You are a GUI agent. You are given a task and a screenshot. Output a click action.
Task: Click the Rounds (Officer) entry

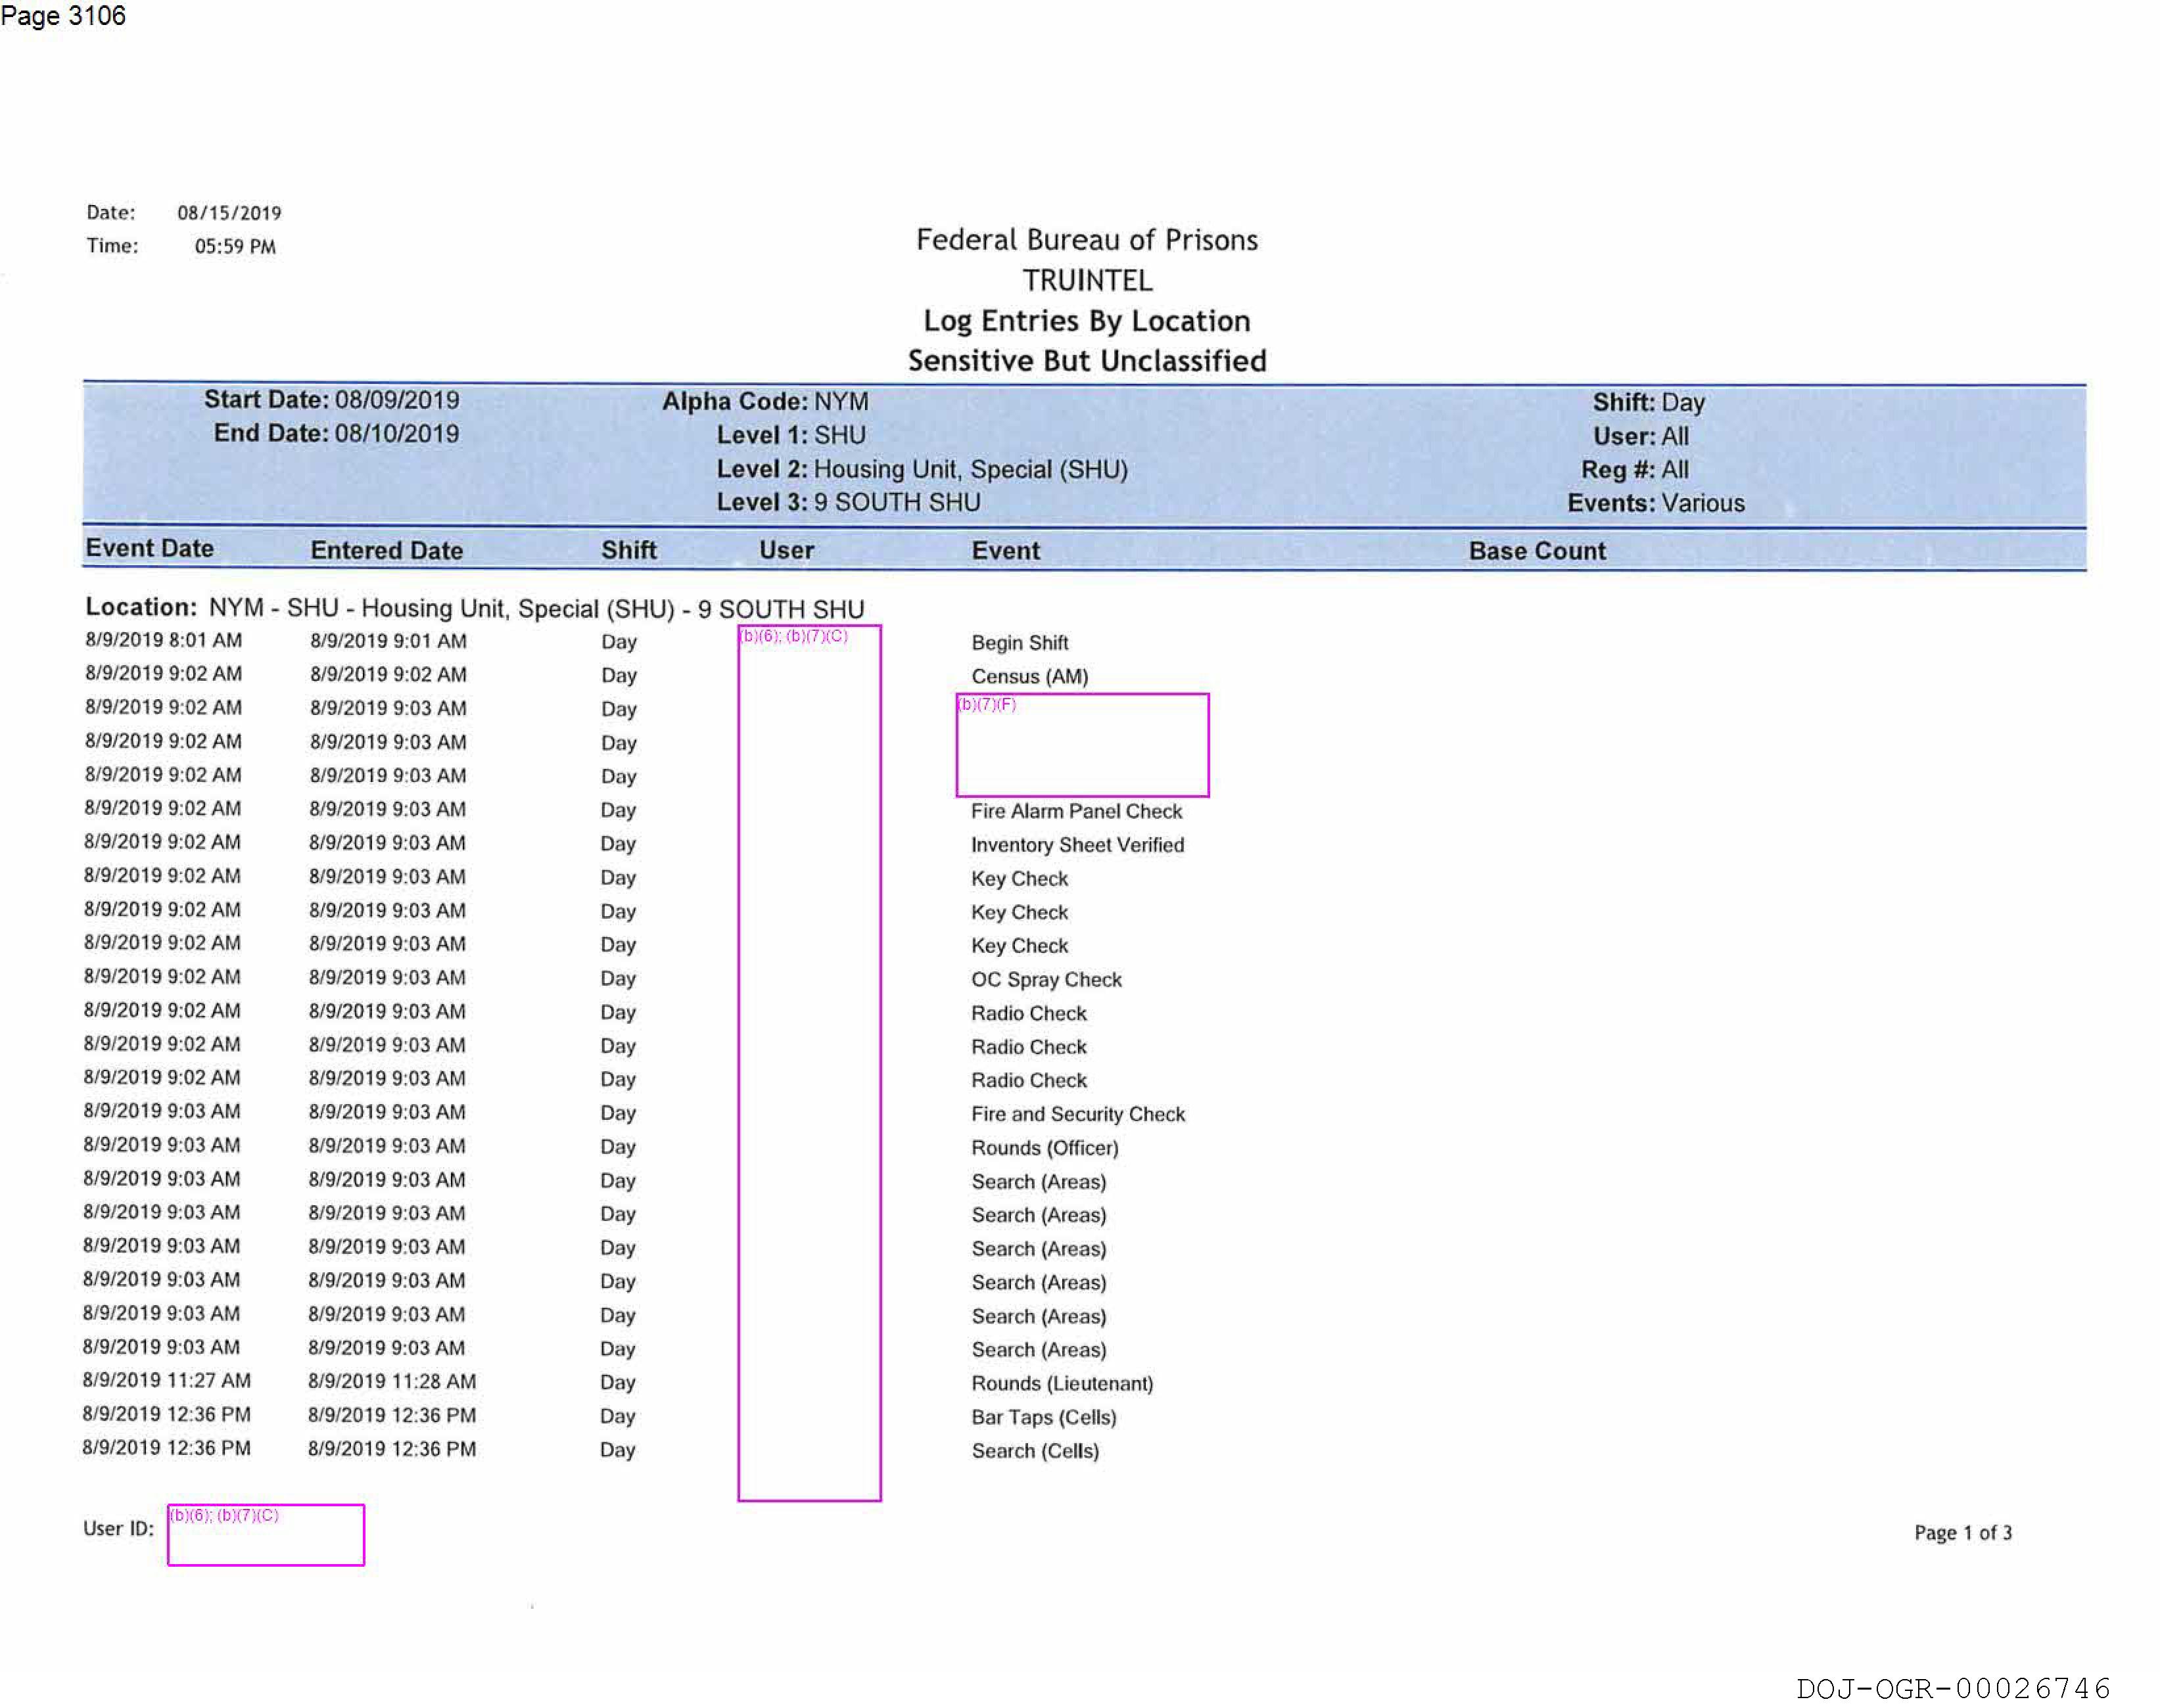pos(1044,1148)
